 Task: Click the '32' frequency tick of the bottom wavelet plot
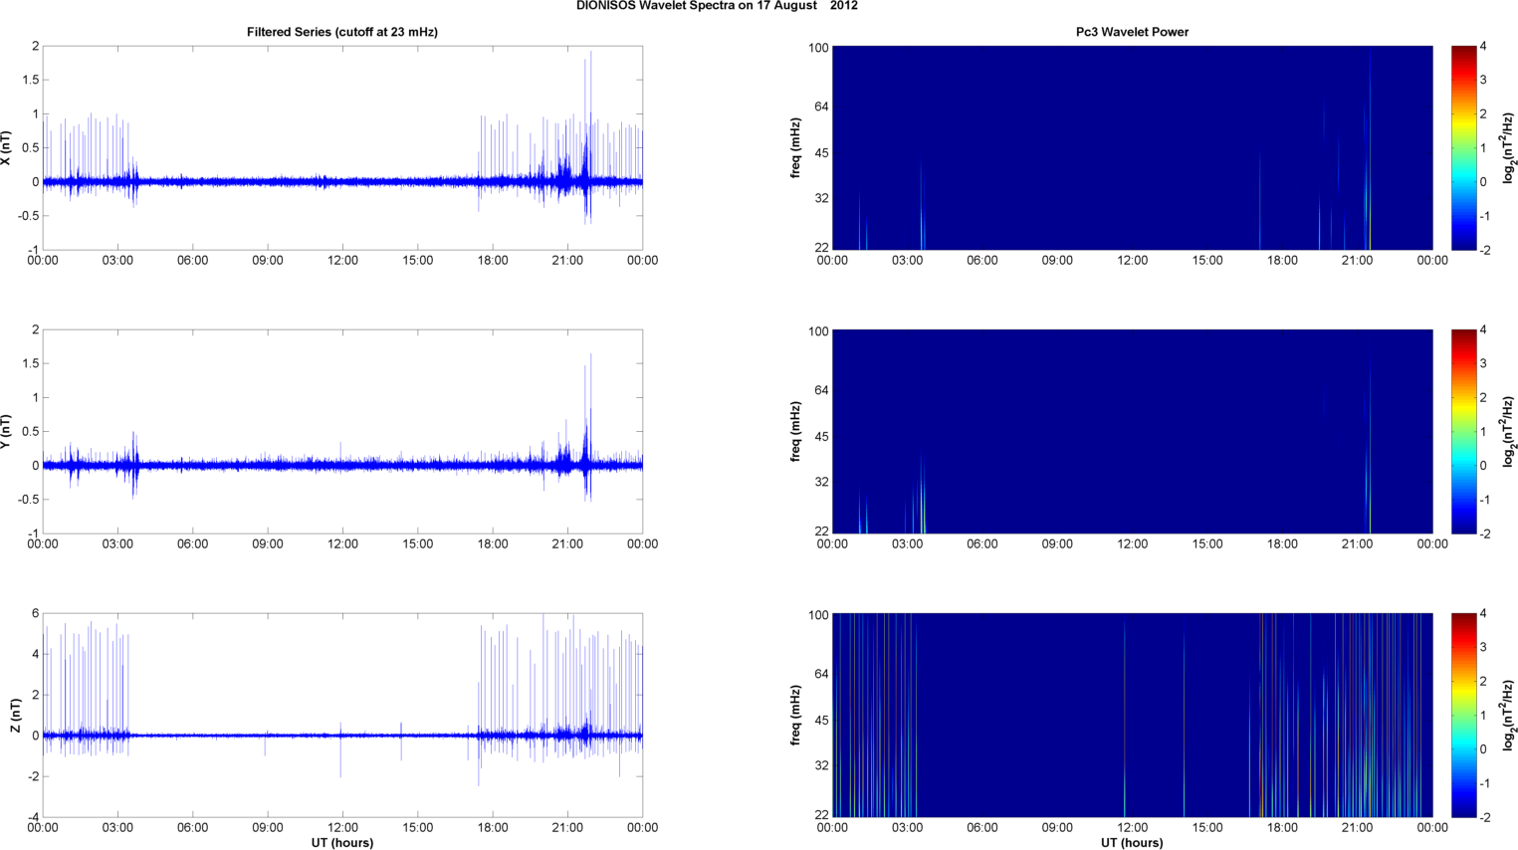click(x=821, y=765)
